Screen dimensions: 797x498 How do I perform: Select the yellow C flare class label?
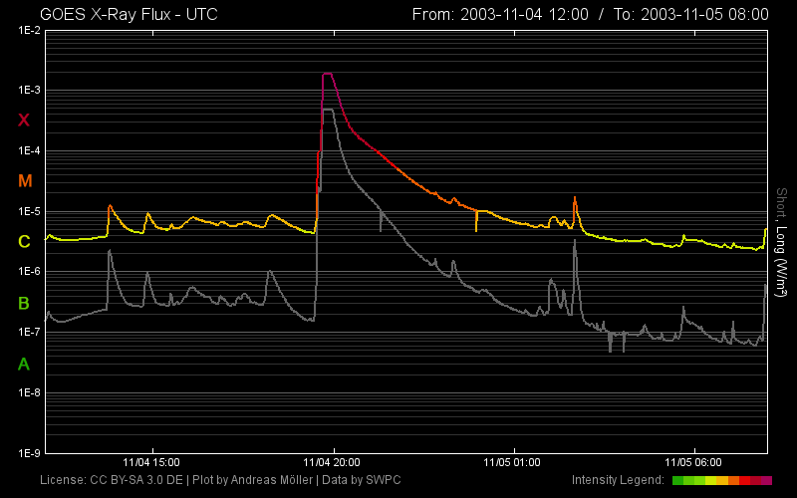coord(25,241)
